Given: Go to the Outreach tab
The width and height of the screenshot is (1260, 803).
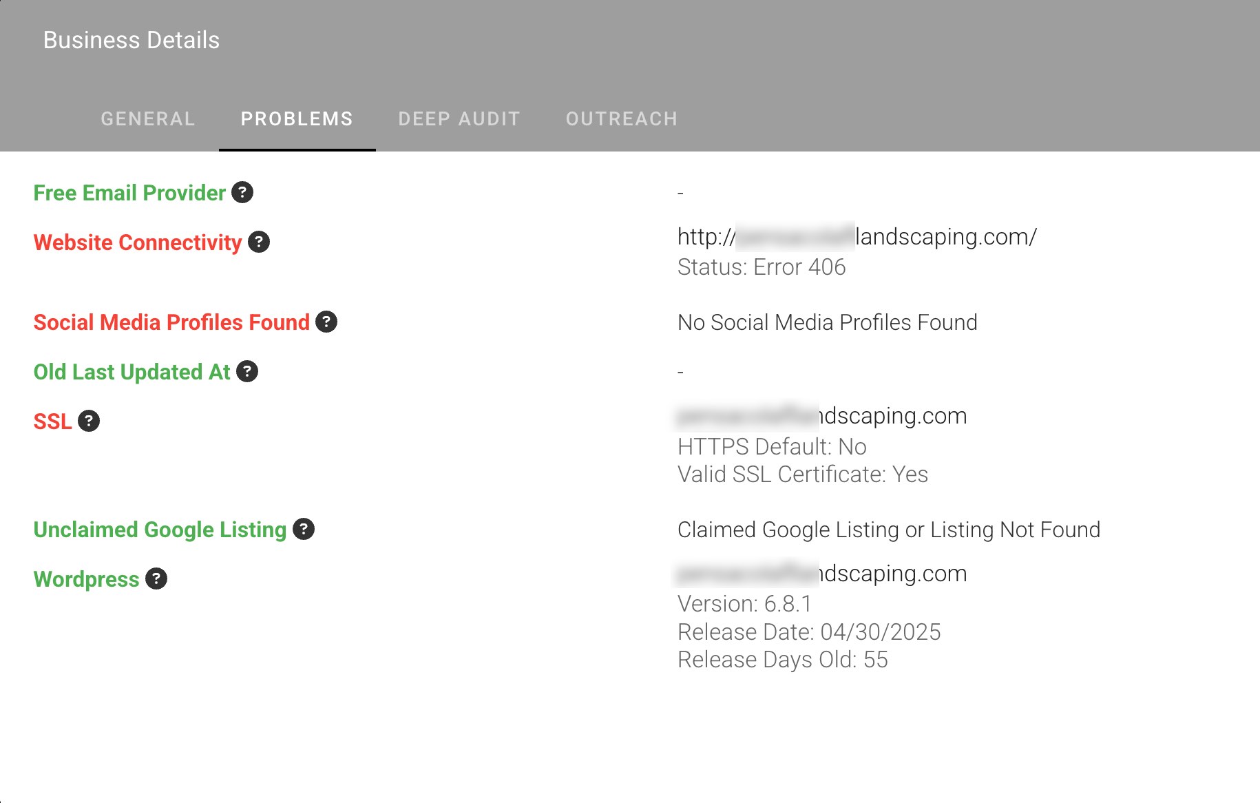Looking at the screenshot, I should tap(622, 118).
